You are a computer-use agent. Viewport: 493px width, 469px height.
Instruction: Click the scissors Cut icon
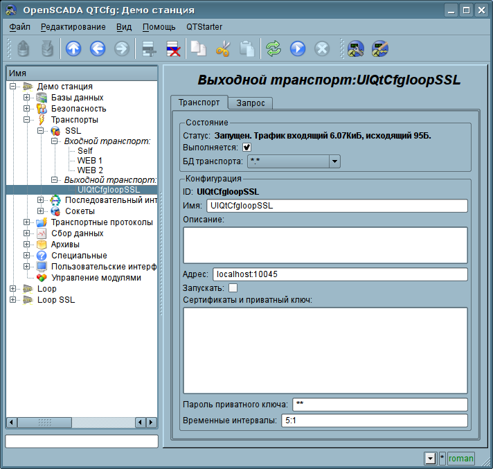[223, 48]
